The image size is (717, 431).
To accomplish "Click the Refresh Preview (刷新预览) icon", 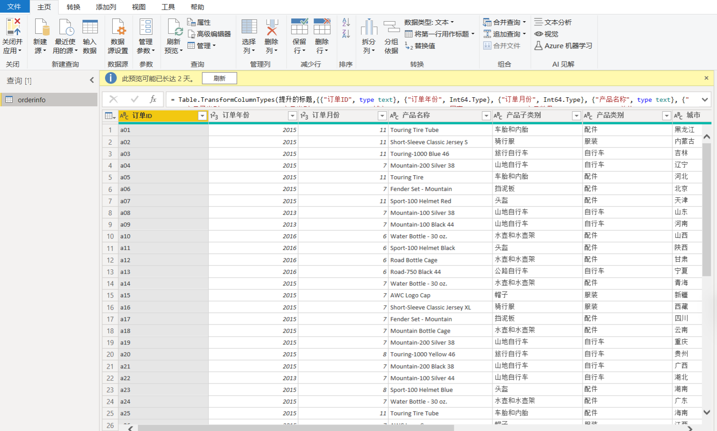I will (x=174, y=27).
